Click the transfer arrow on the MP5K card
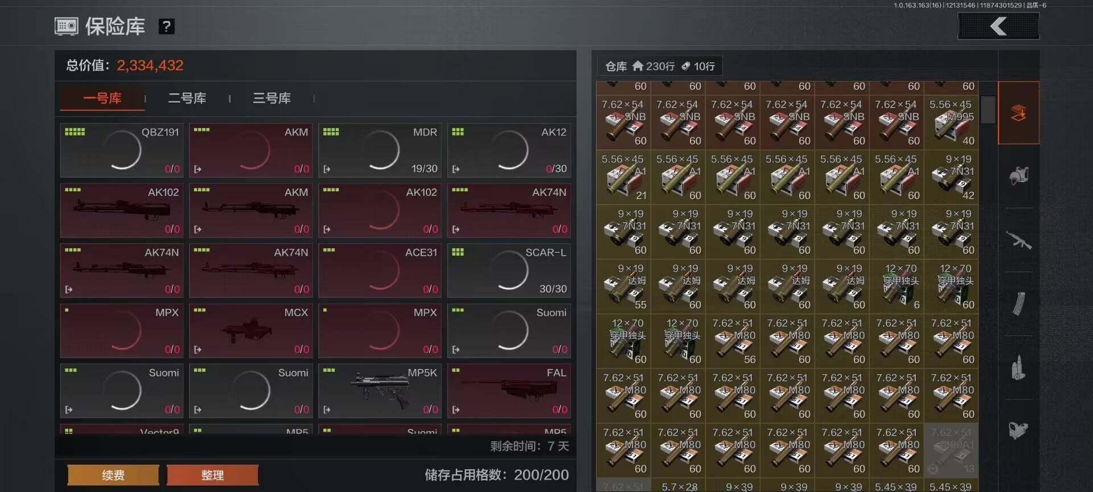 point(327,409)
